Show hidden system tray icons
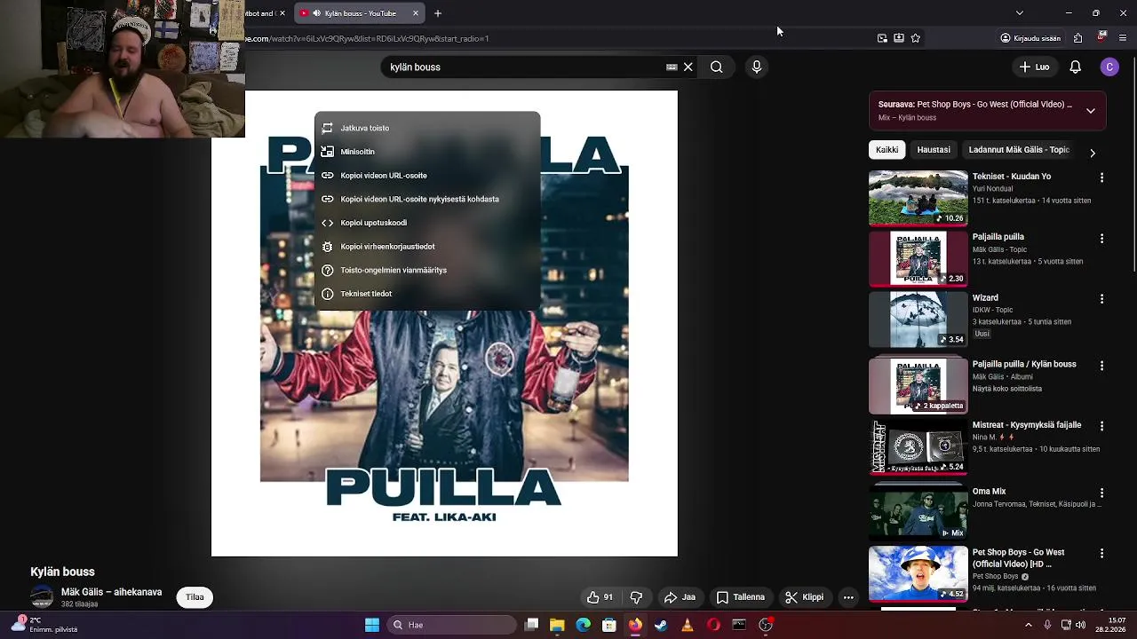 click(1029, 625)
